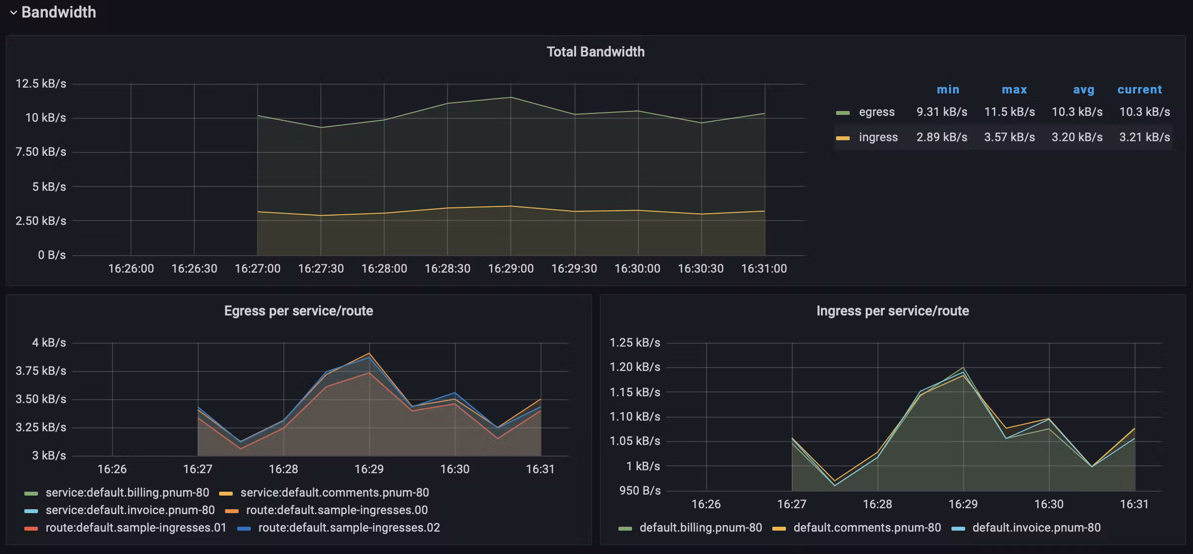The width and height of the screenshot is (1193, 554).
Task: Sort legend by min column header
Action: click(x=948, y=90)
